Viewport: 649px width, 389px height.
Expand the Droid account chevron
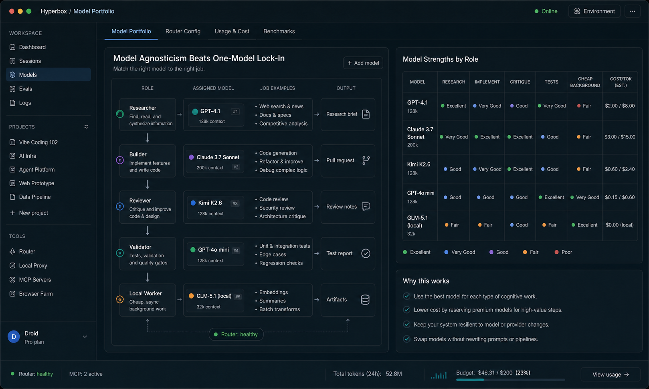pos(85,337)
